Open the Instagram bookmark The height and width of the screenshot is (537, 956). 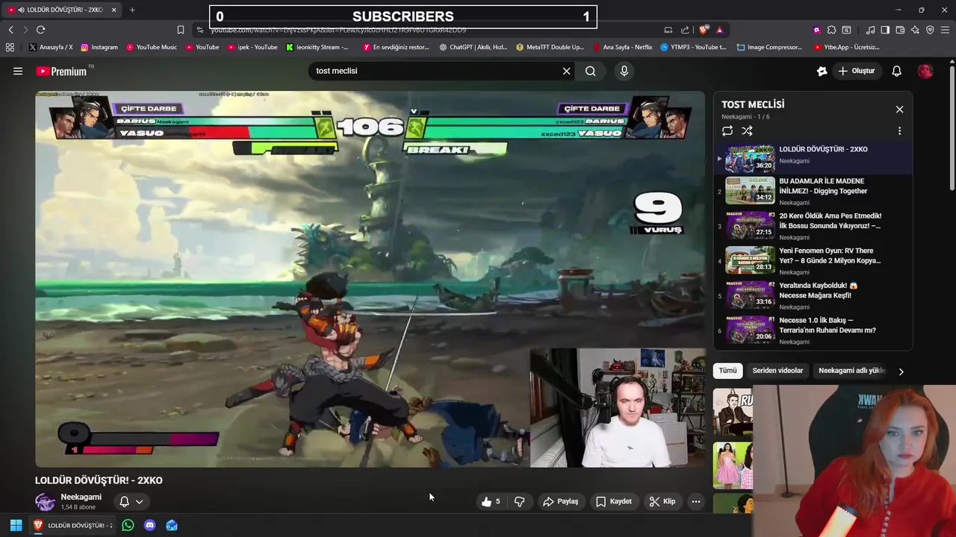(99, 47)
